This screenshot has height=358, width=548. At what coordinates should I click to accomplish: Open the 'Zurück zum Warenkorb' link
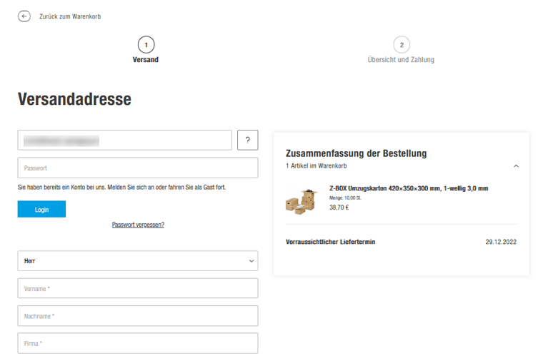pos(69,16)
